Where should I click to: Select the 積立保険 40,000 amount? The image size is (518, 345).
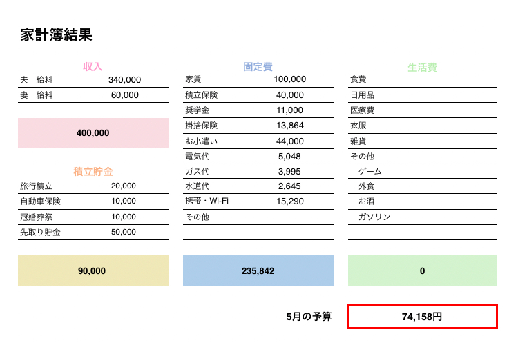(289, 95)
